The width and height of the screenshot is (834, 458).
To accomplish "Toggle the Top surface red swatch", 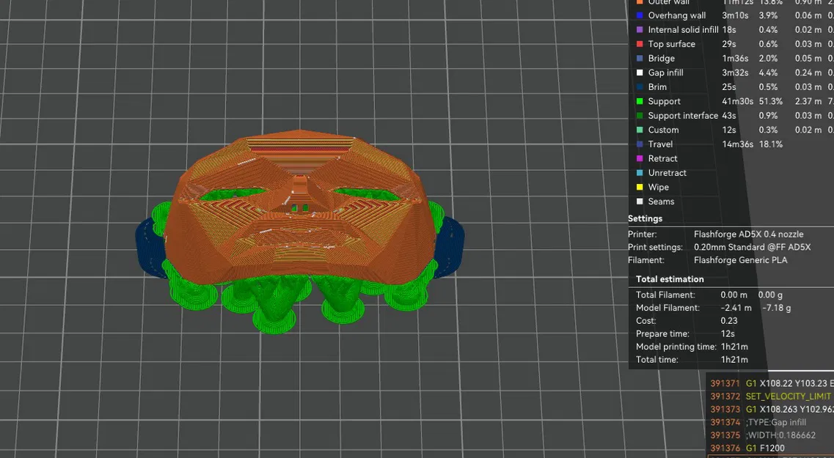I will tap(640, 44).
